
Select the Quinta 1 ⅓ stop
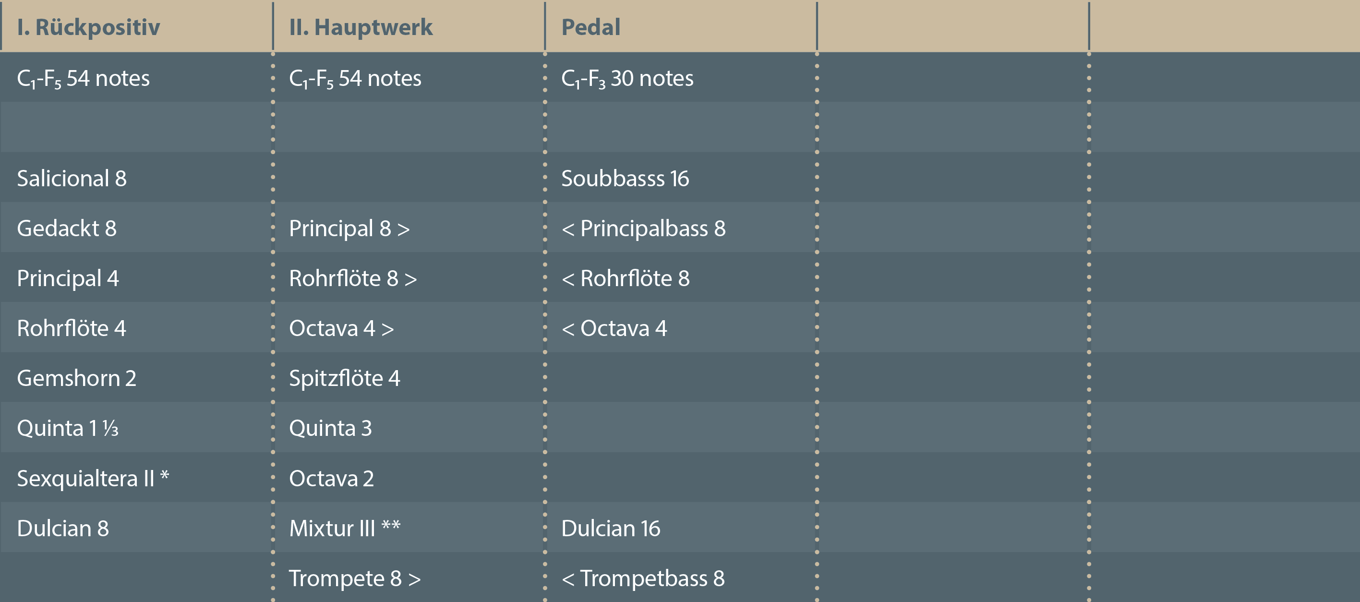click(68, 428)
